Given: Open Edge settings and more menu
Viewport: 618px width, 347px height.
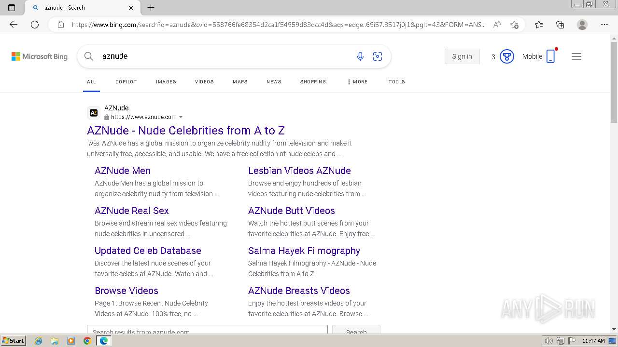Looking at the screenshot, I should click(x=604, y=25).
